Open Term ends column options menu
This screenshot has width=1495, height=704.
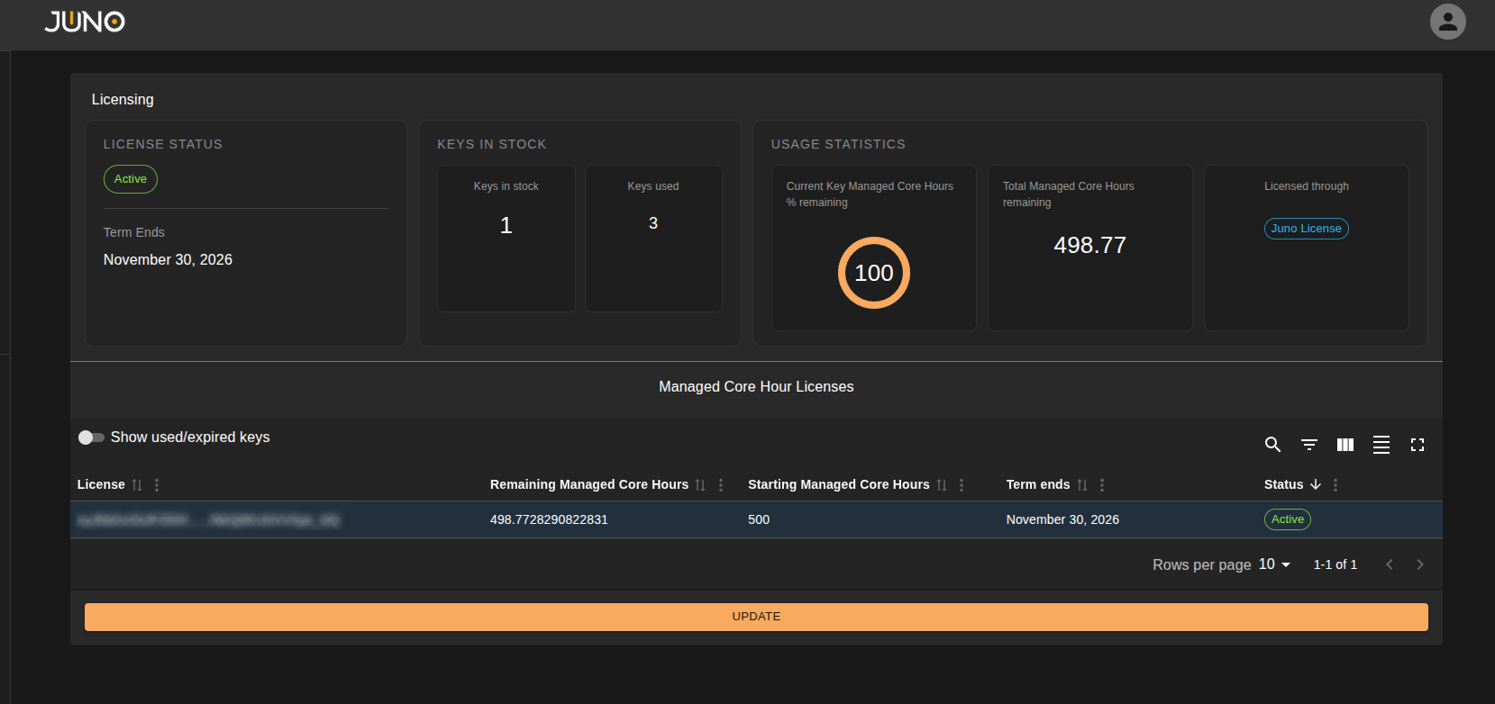point(1102,485)
